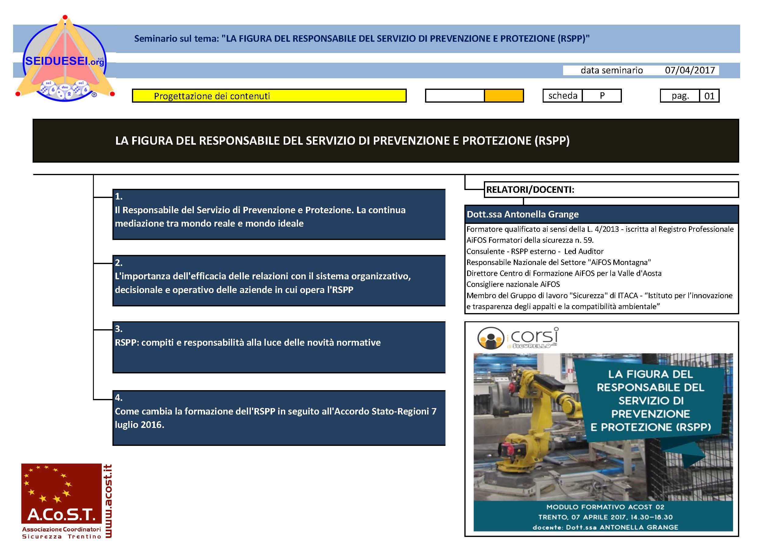Select topic box 4 'Come cambia la formazione'
784x554 pixels.
pyautogui.click(x=279, y=418)
